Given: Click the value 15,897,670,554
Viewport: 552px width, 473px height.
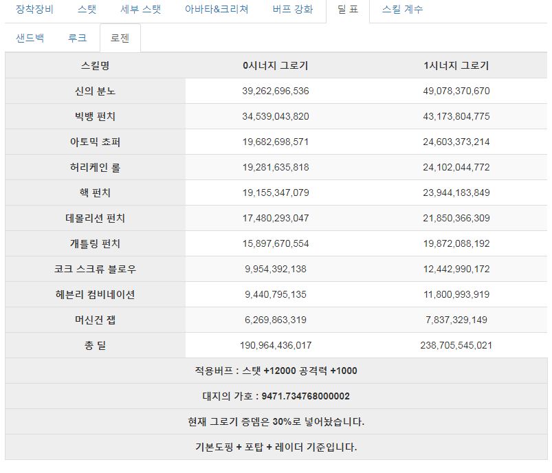Looking at the screenshot, I should (275, 243).
